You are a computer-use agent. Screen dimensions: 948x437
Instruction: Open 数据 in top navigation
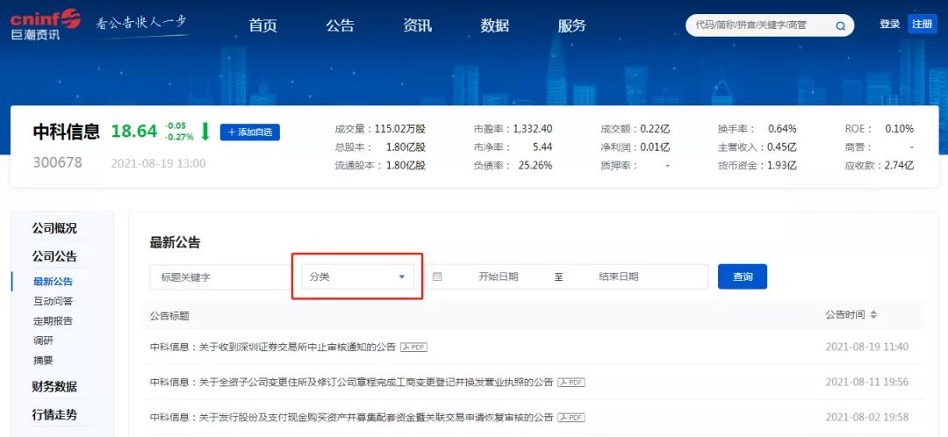494,25
